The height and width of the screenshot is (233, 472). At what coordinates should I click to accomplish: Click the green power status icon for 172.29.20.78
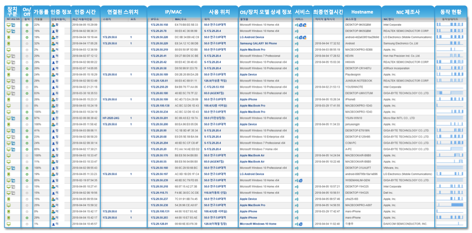(27, 31)
